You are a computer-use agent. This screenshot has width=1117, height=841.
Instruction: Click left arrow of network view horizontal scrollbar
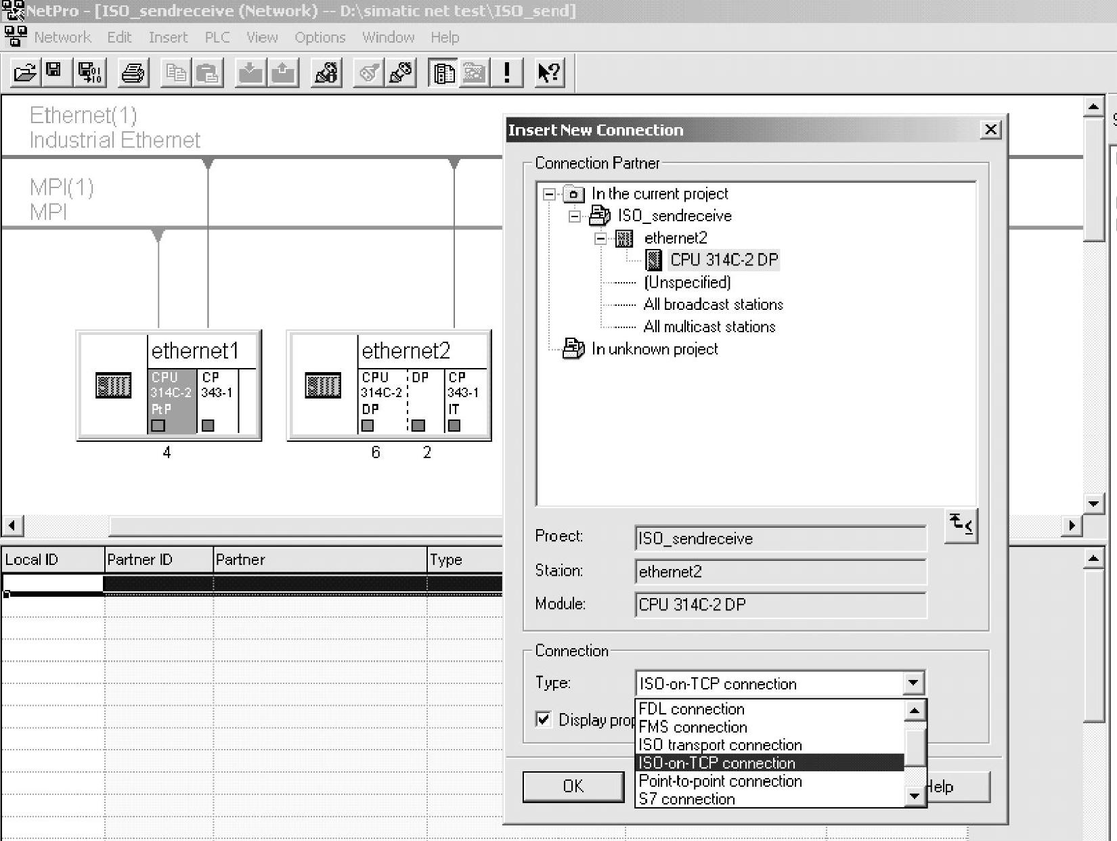[12, 525]
